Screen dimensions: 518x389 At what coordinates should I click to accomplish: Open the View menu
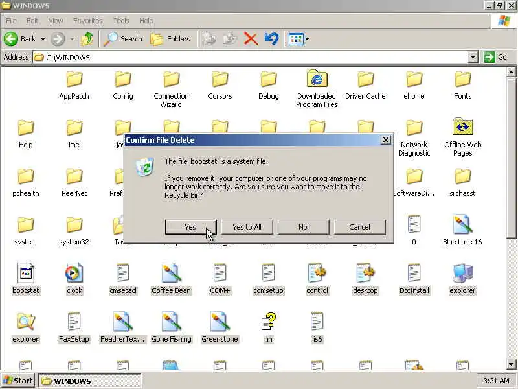pos(56,21)
